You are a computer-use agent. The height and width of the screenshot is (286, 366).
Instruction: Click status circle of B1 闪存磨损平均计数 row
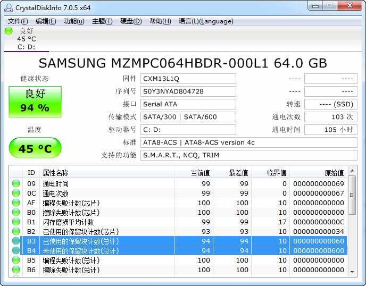(16, 222)
